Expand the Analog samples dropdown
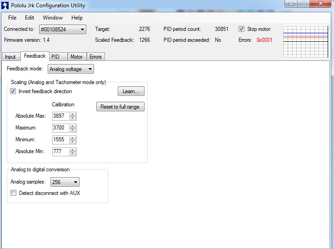 coord(65,182)
